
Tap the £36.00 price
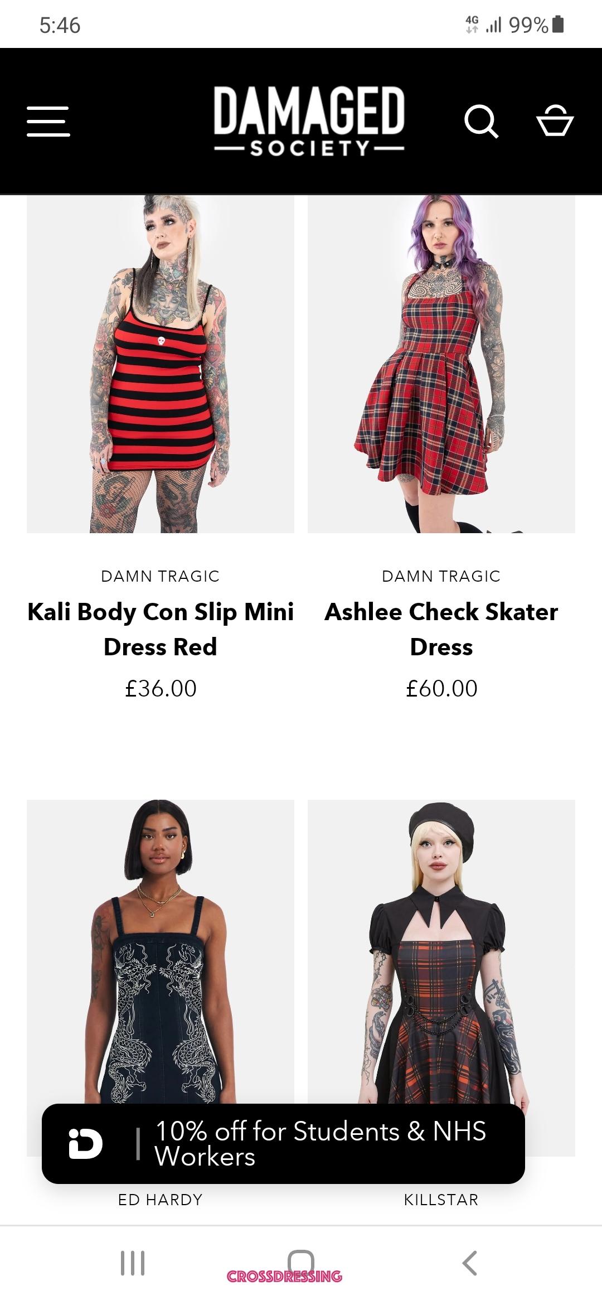click(x=161, y=689)
